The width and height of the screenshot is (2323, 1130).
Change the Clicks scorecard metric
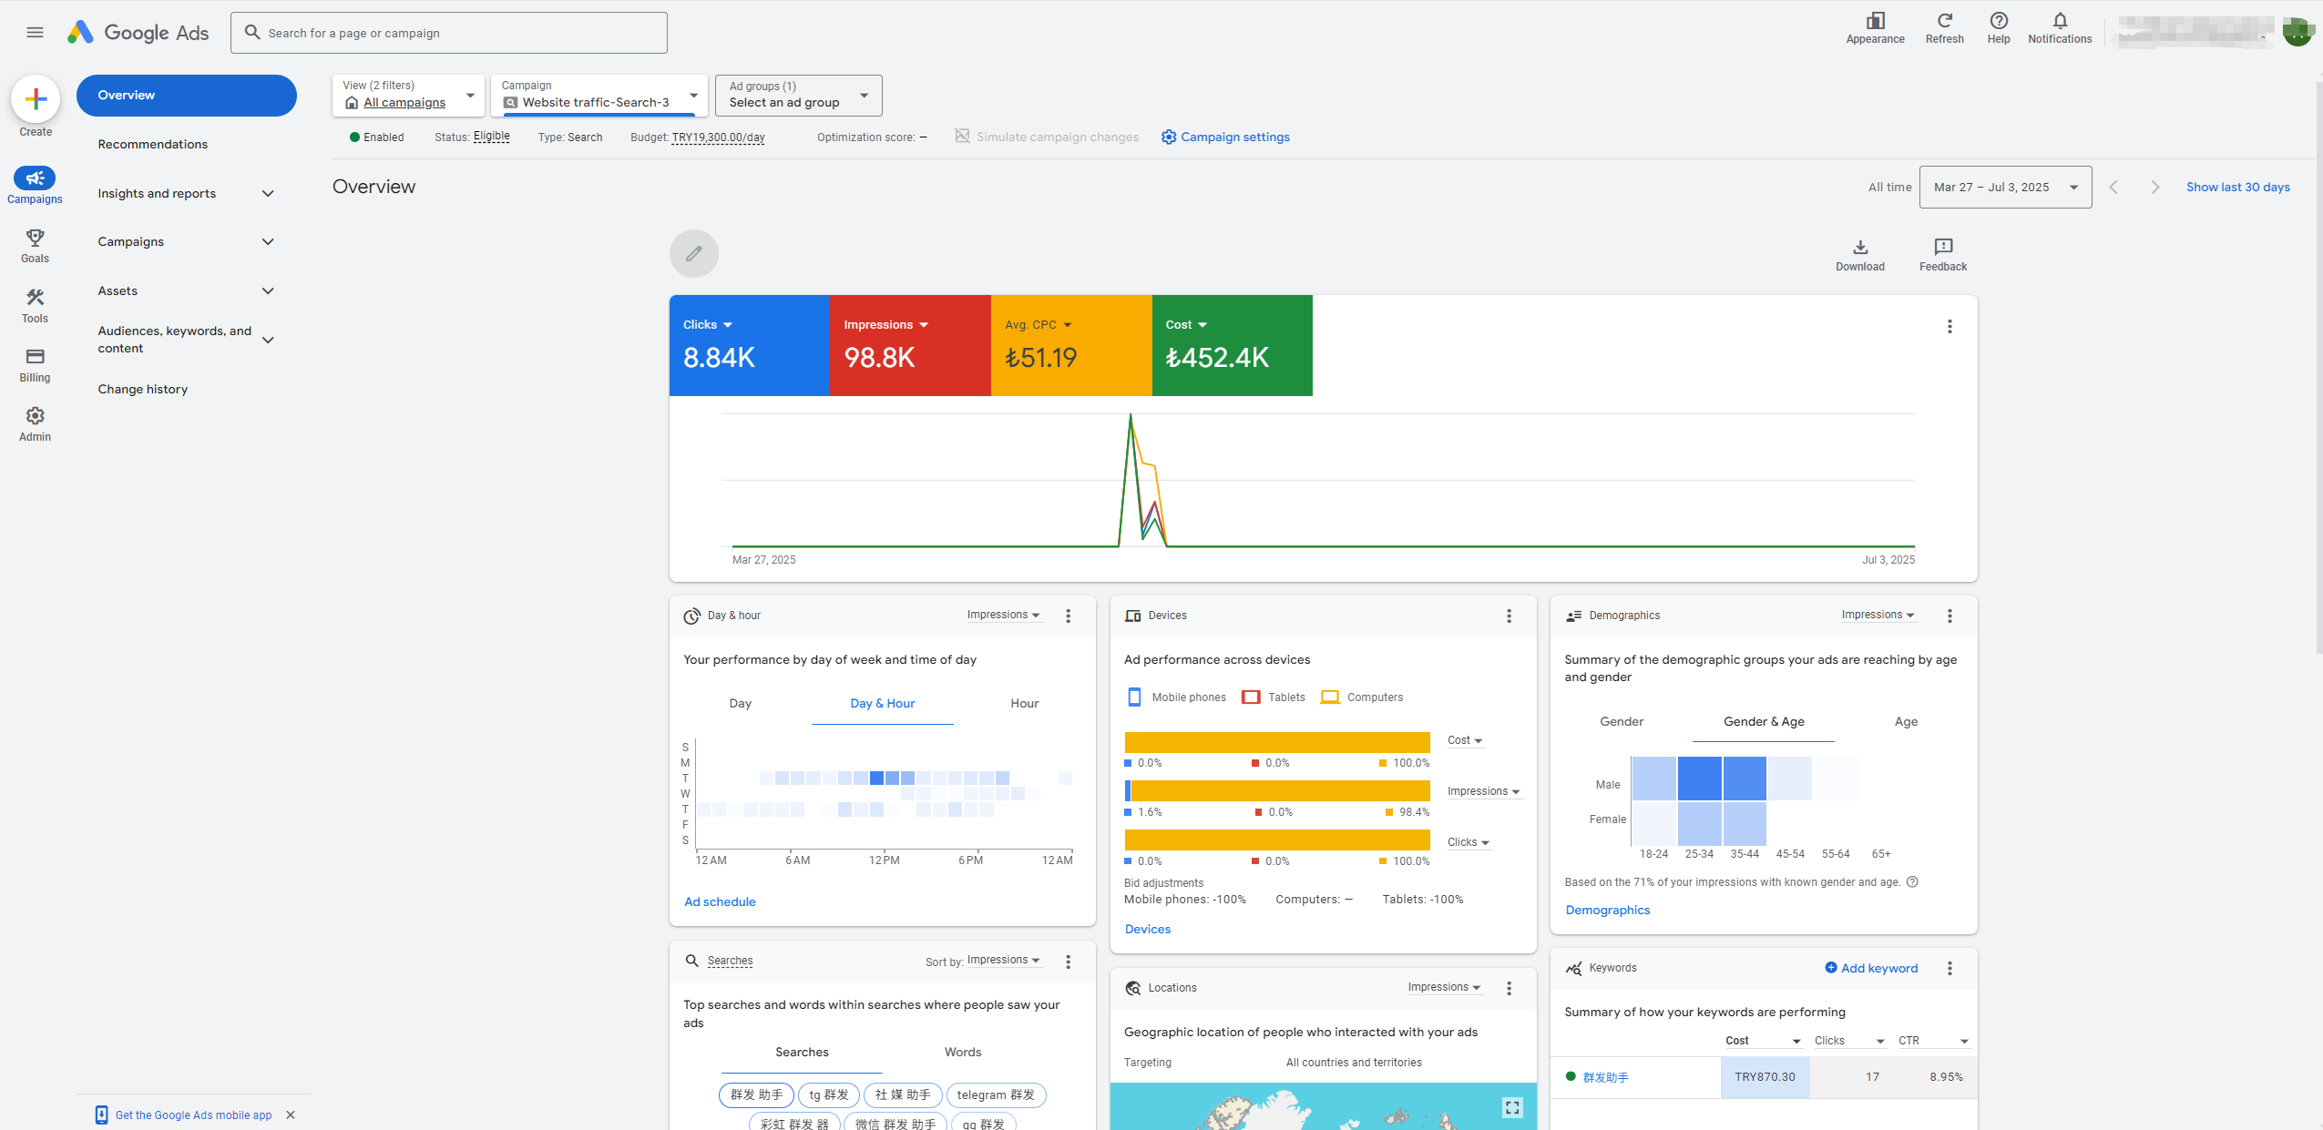pos(708,325)
